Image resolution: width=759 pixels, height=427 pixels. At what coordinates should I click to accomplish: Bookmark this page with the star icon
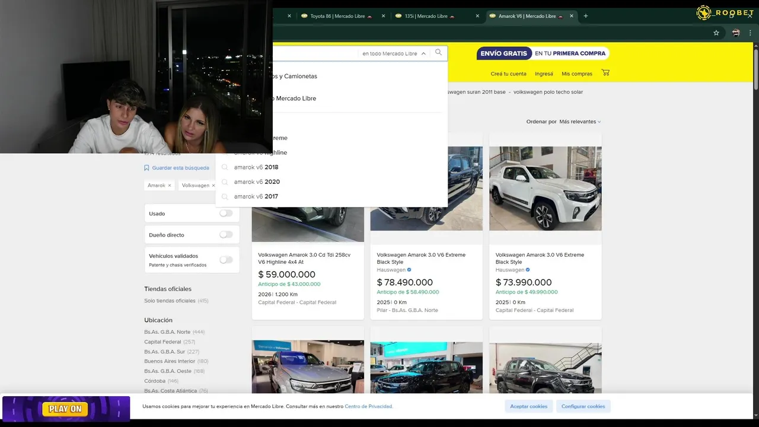(x=716, y=33)
